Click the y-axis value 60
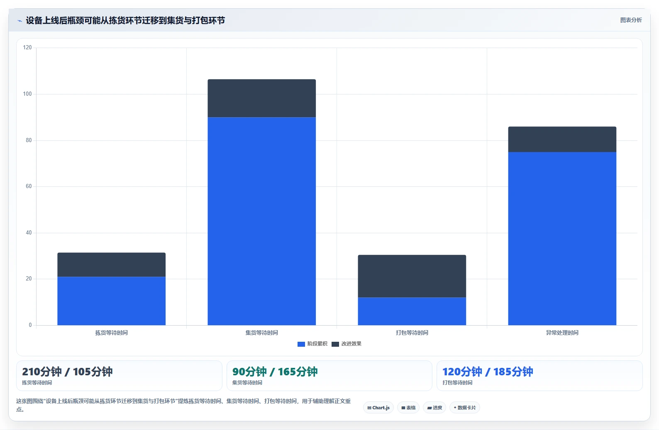659x430 pixels. [29, 186]
